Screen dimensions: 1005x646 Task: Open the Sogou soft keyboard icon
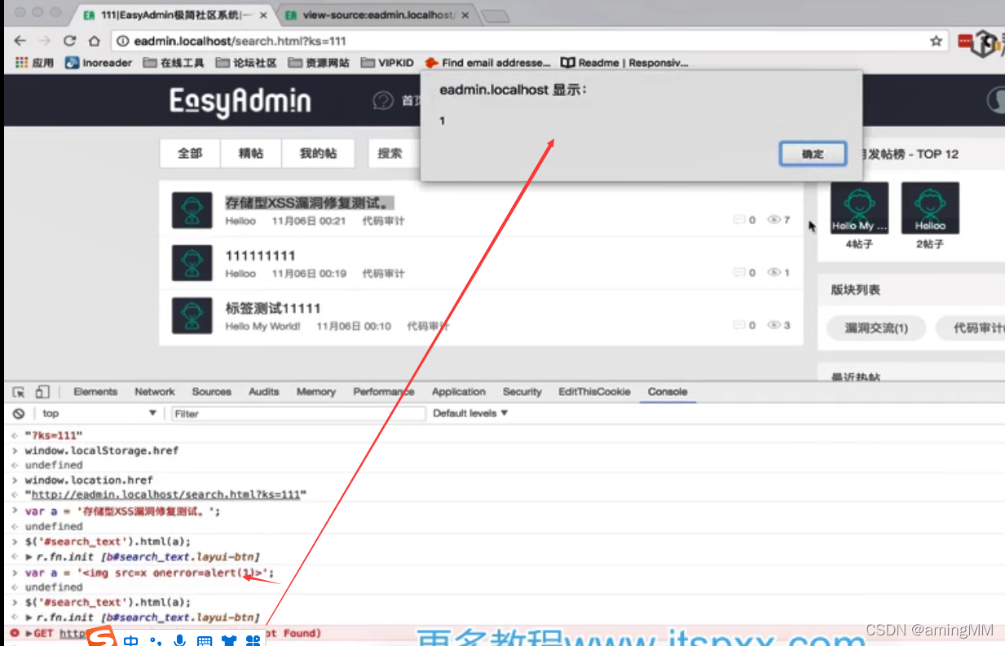[x=205, y=641]
